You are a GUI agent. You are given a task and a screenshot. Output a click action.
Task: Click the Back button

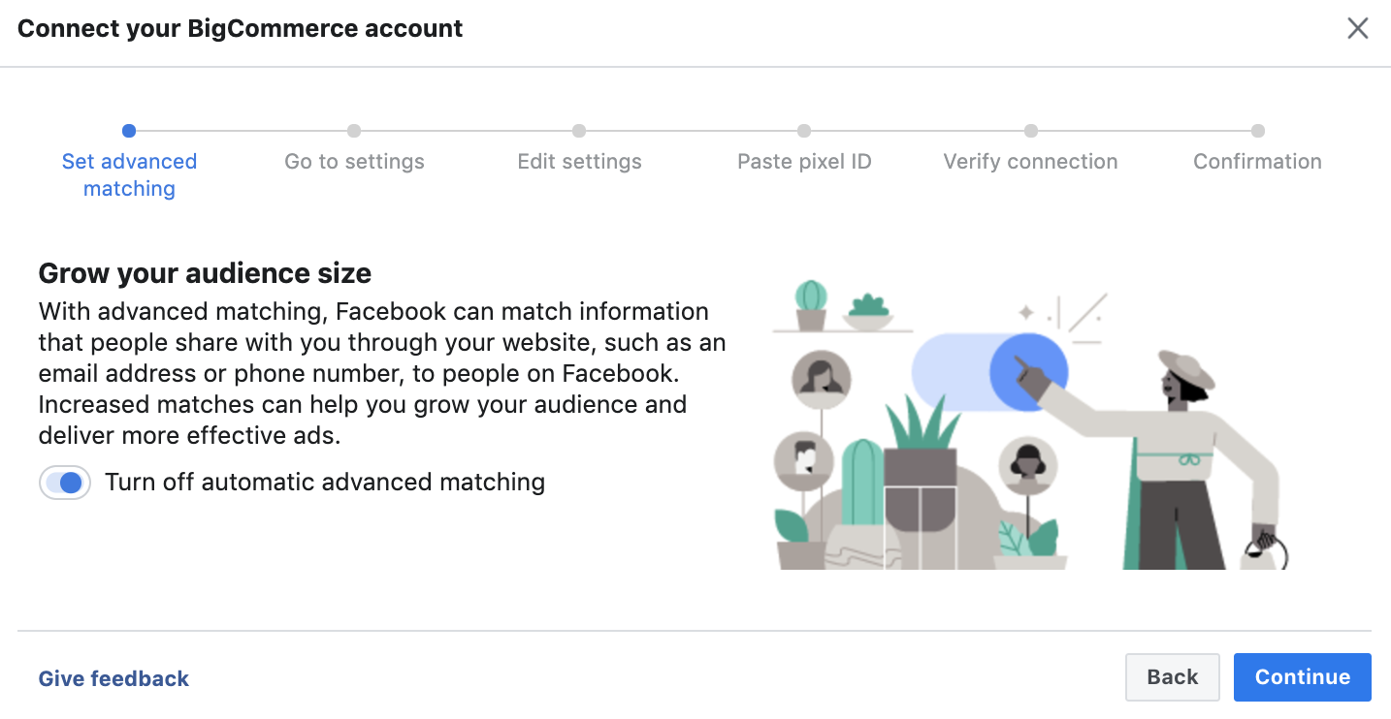1172,677
